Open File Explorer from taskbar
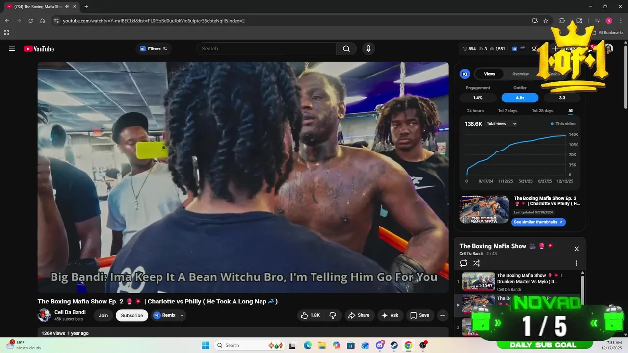Image resolution: width=628 pixels, height=353 pixels. click(x=322, y=345)
